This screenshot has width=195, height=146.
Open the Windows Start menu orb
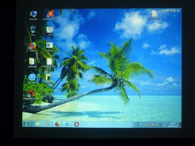click(26, 124)
